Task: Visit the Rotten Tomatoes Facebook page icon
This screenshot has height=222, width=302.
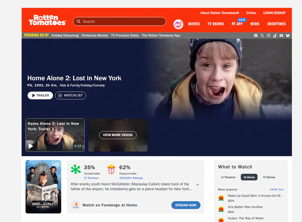Action: pyautogui.click(x=256, y=35)
